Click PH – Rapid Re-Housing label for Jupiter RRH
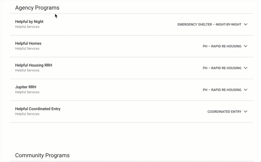This screenshot has width=261, height=162. click(222, 90)
